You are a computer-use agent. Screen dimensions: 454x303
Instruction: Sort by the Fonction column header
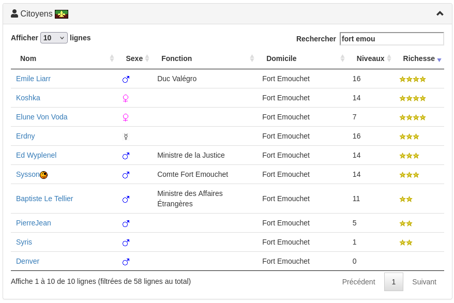click(176, 58)
